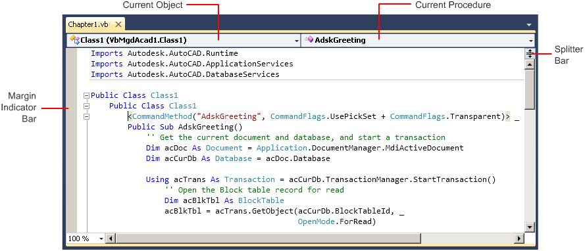Open the Class1 current object dropdown
The height and width of the screenshot is (251, 585).
click(x=297, y=41)
